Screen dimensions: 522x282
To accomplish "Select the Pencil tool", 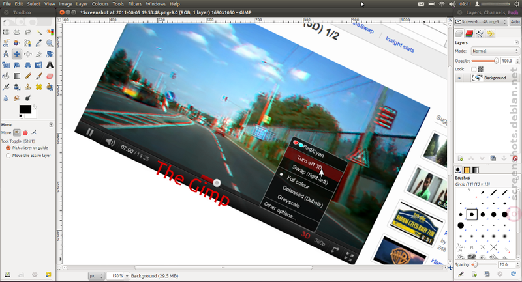I will coord(27,76).
